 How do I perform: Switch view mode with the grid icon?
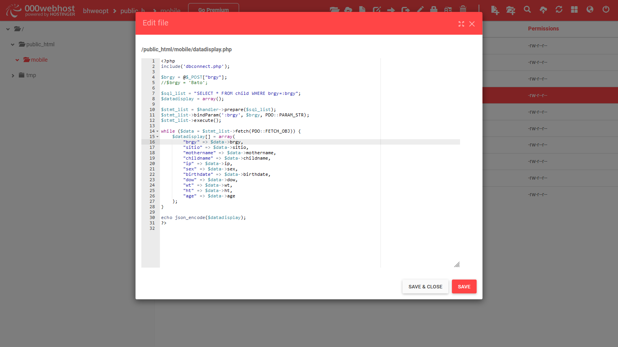click(574, 10)
